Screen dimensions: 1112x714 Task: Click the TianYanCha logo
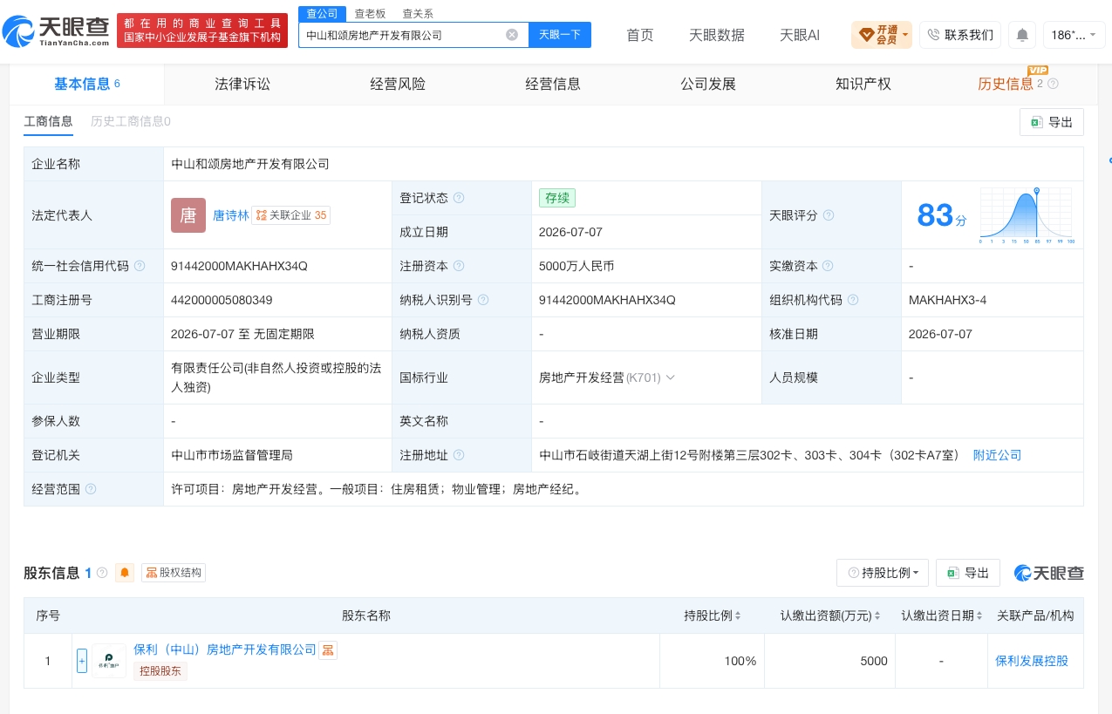tap(57, 31)
